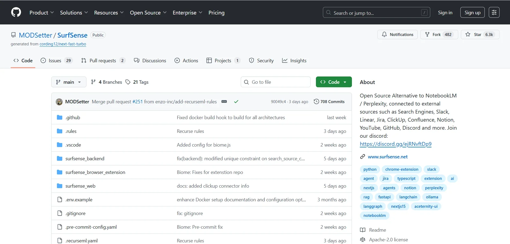The height and width of the screenshot is (244, 510).
Task: Expand the Product menu in header
Action: (42, 13)
